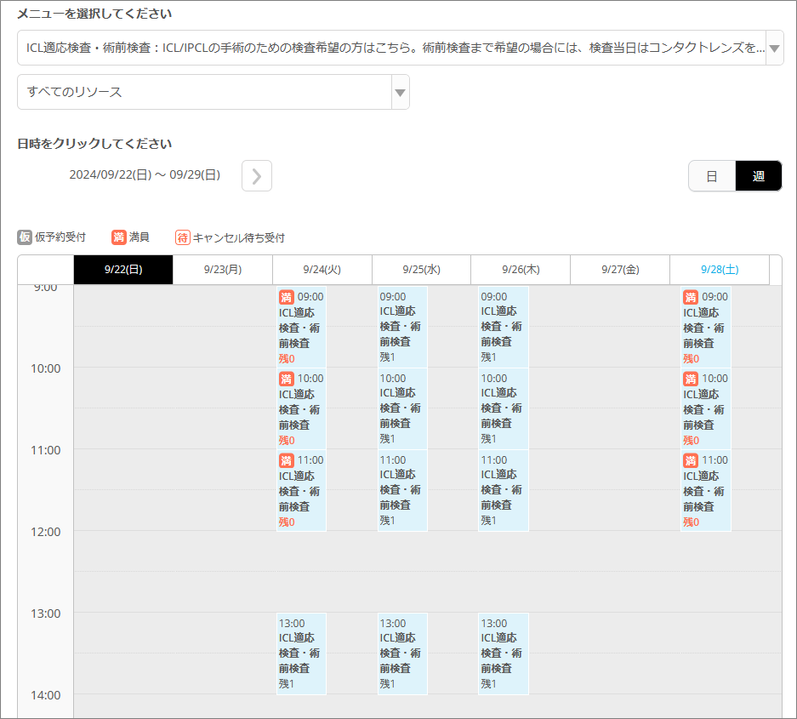Click the 満 icon on 9/28 10:00 slot

pos(690,378)
